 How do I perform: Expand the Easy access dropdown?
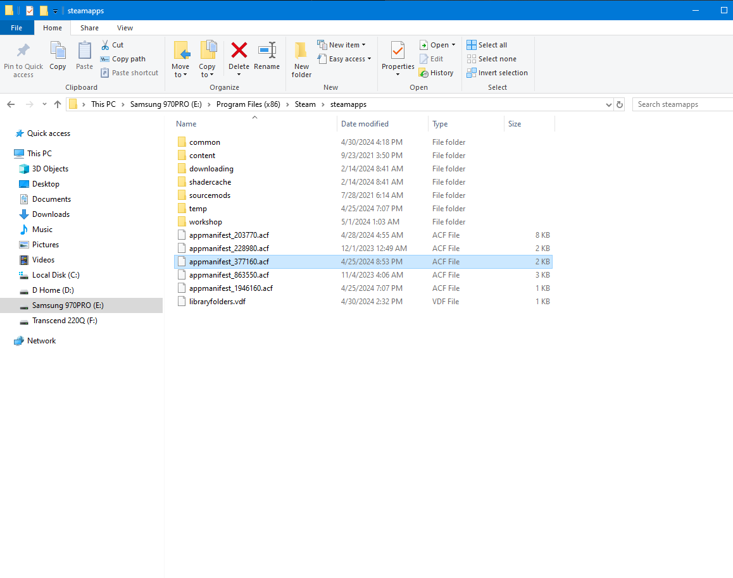[x=345, y=59]
